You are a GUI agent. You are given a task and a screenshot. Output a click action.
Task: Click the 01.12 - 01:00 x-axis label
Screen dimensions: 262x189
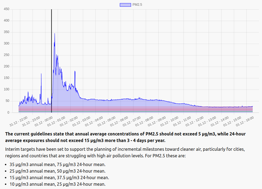click(56, 121)
